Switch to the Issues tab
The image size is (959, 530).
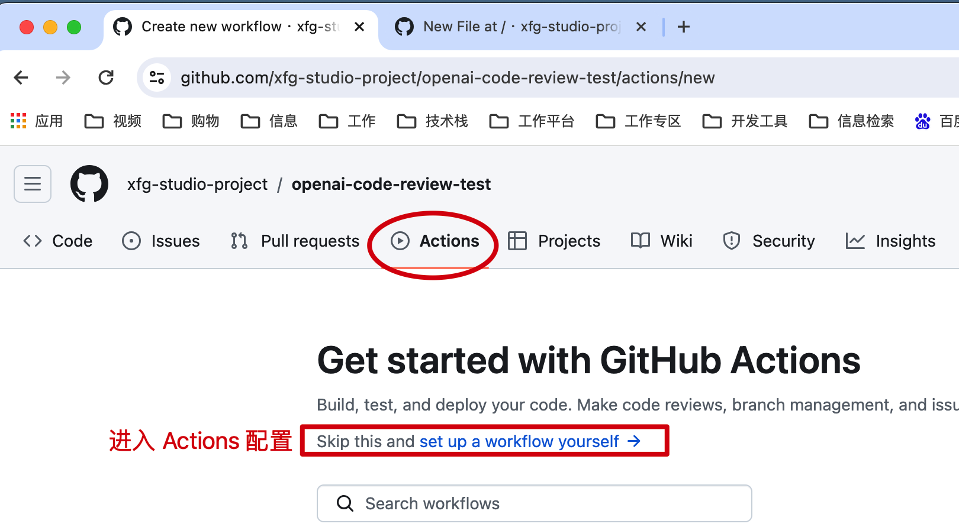click(x=160, y=241)
